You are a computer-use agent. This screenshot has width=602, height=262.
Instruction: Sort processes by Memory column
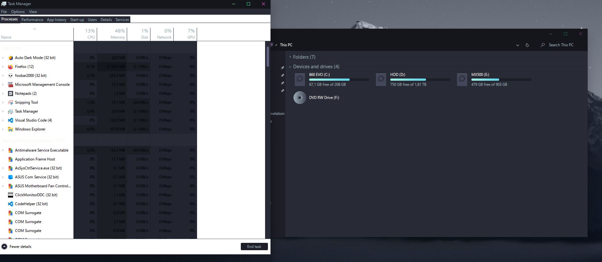[x=112, y=34]
